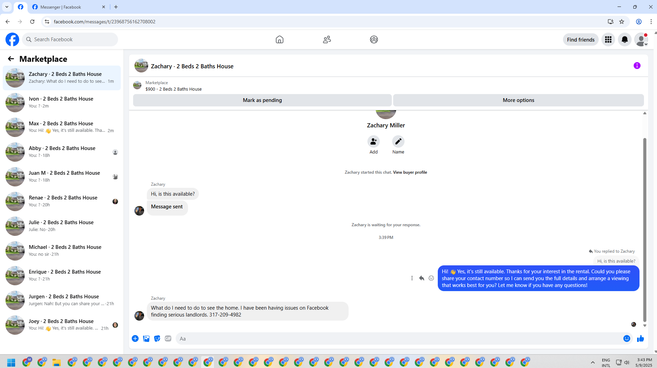Open the Chrome three-dot menu
This screenshot has height=368, width=657.
(x=651, y=22)
